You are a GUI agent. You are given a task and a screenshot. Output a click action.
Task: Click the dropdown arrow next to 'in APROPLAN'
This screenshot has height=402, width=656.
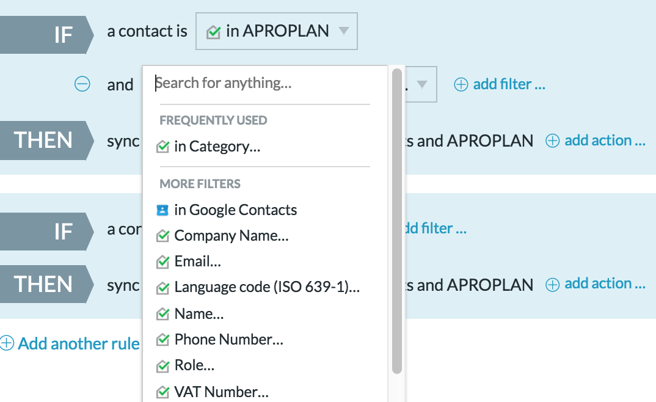point(343,31)
